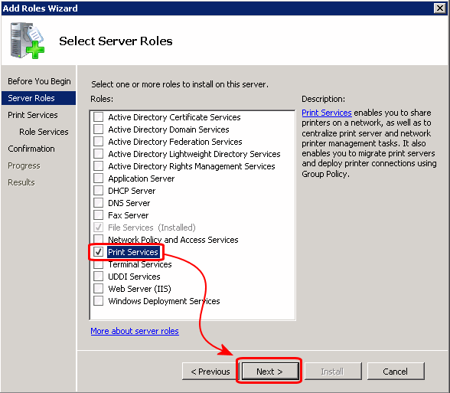
Task: Cancel the Add Roles Wizard
Action: coord(396,371)
